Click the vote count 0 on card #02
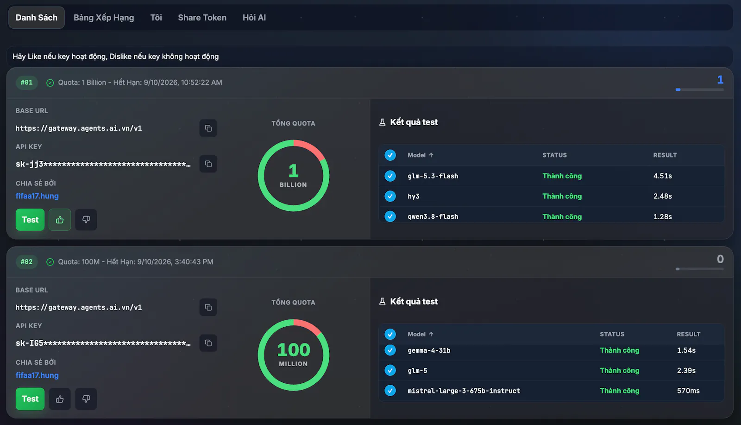This screenshot has height=425, width=741. click(720, 259)
